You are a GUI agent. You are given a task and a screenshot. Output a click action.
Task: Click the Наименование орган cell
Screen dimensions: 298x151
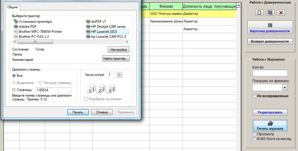(166, 22)
